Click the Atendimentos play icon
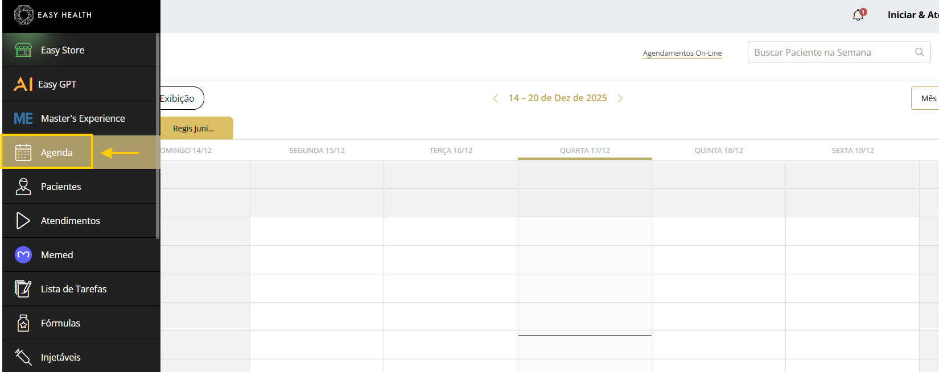The width and height of the screenshot is (939, 372). (23, 221)
